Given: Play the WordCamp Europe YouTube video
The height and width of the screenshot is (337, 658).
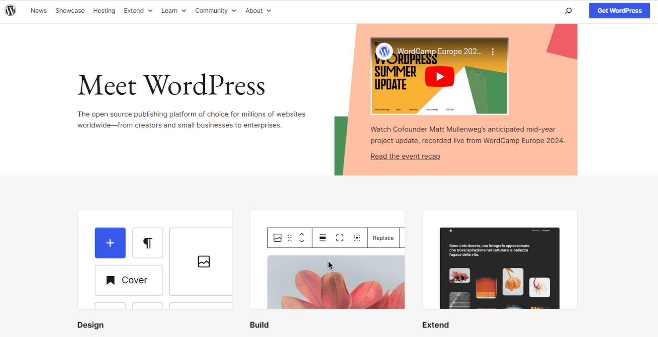Looking at the screenshot, I should [439, 76].
